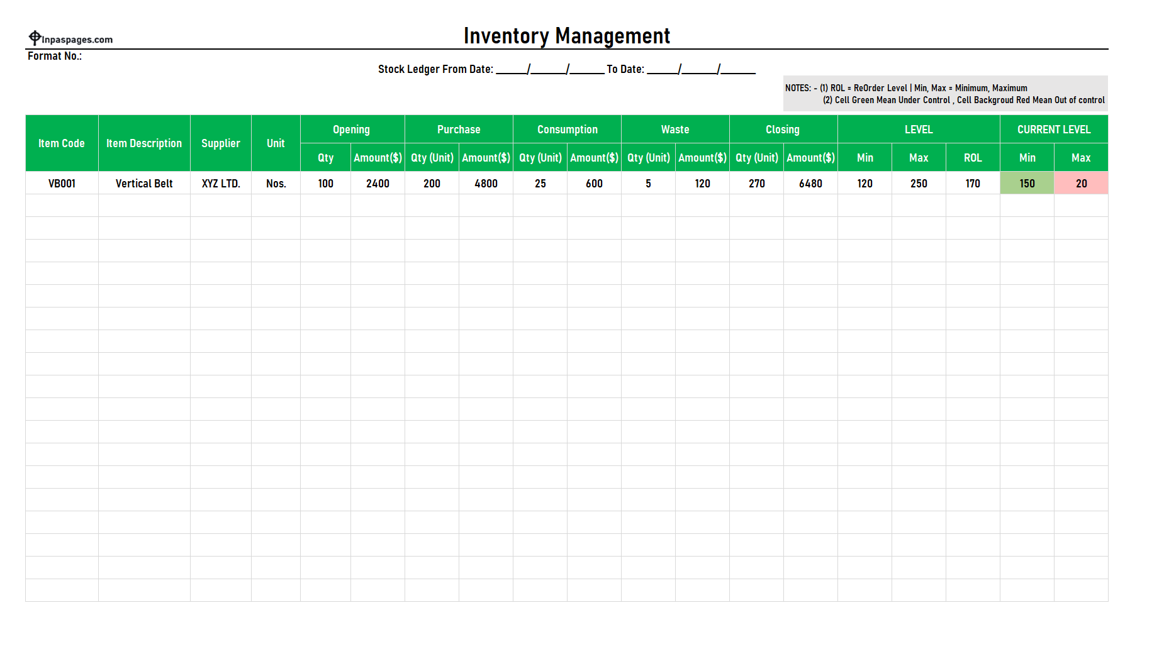Image resolution: width=1164 pixels, height=649 pixels.
Task: Click Min subheader under LEVEL
Action: point(865,157)
